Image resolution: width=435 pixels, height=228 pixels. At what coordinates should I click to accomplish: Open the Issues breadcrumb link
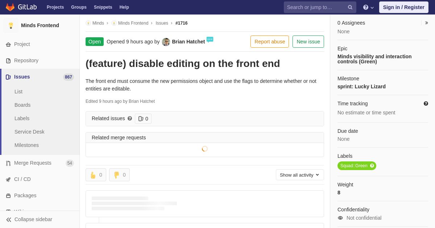pyautogui.click(x=162, y=23)
